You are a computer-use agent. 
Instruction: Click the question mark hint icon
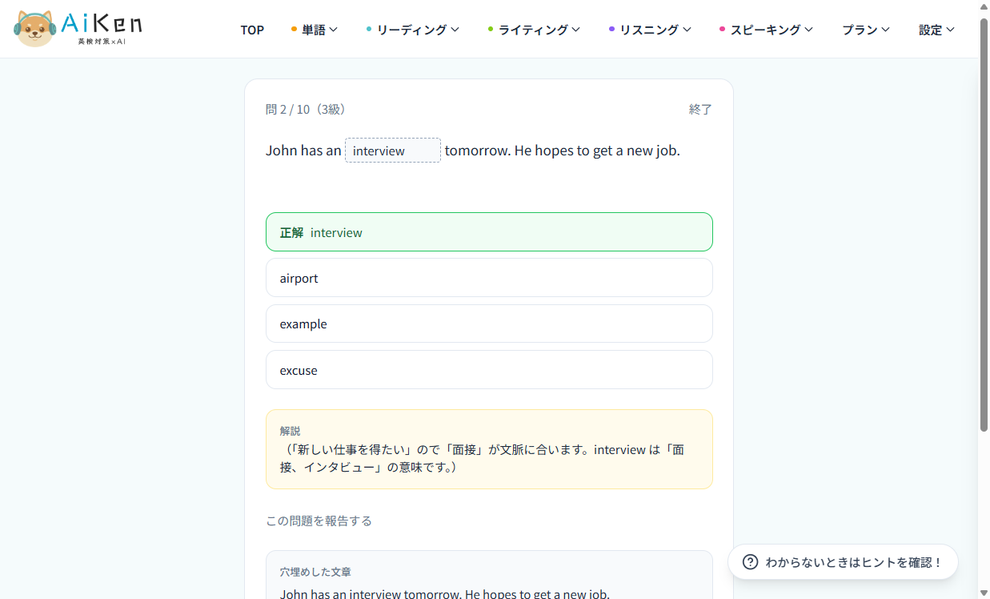(750, 562)
